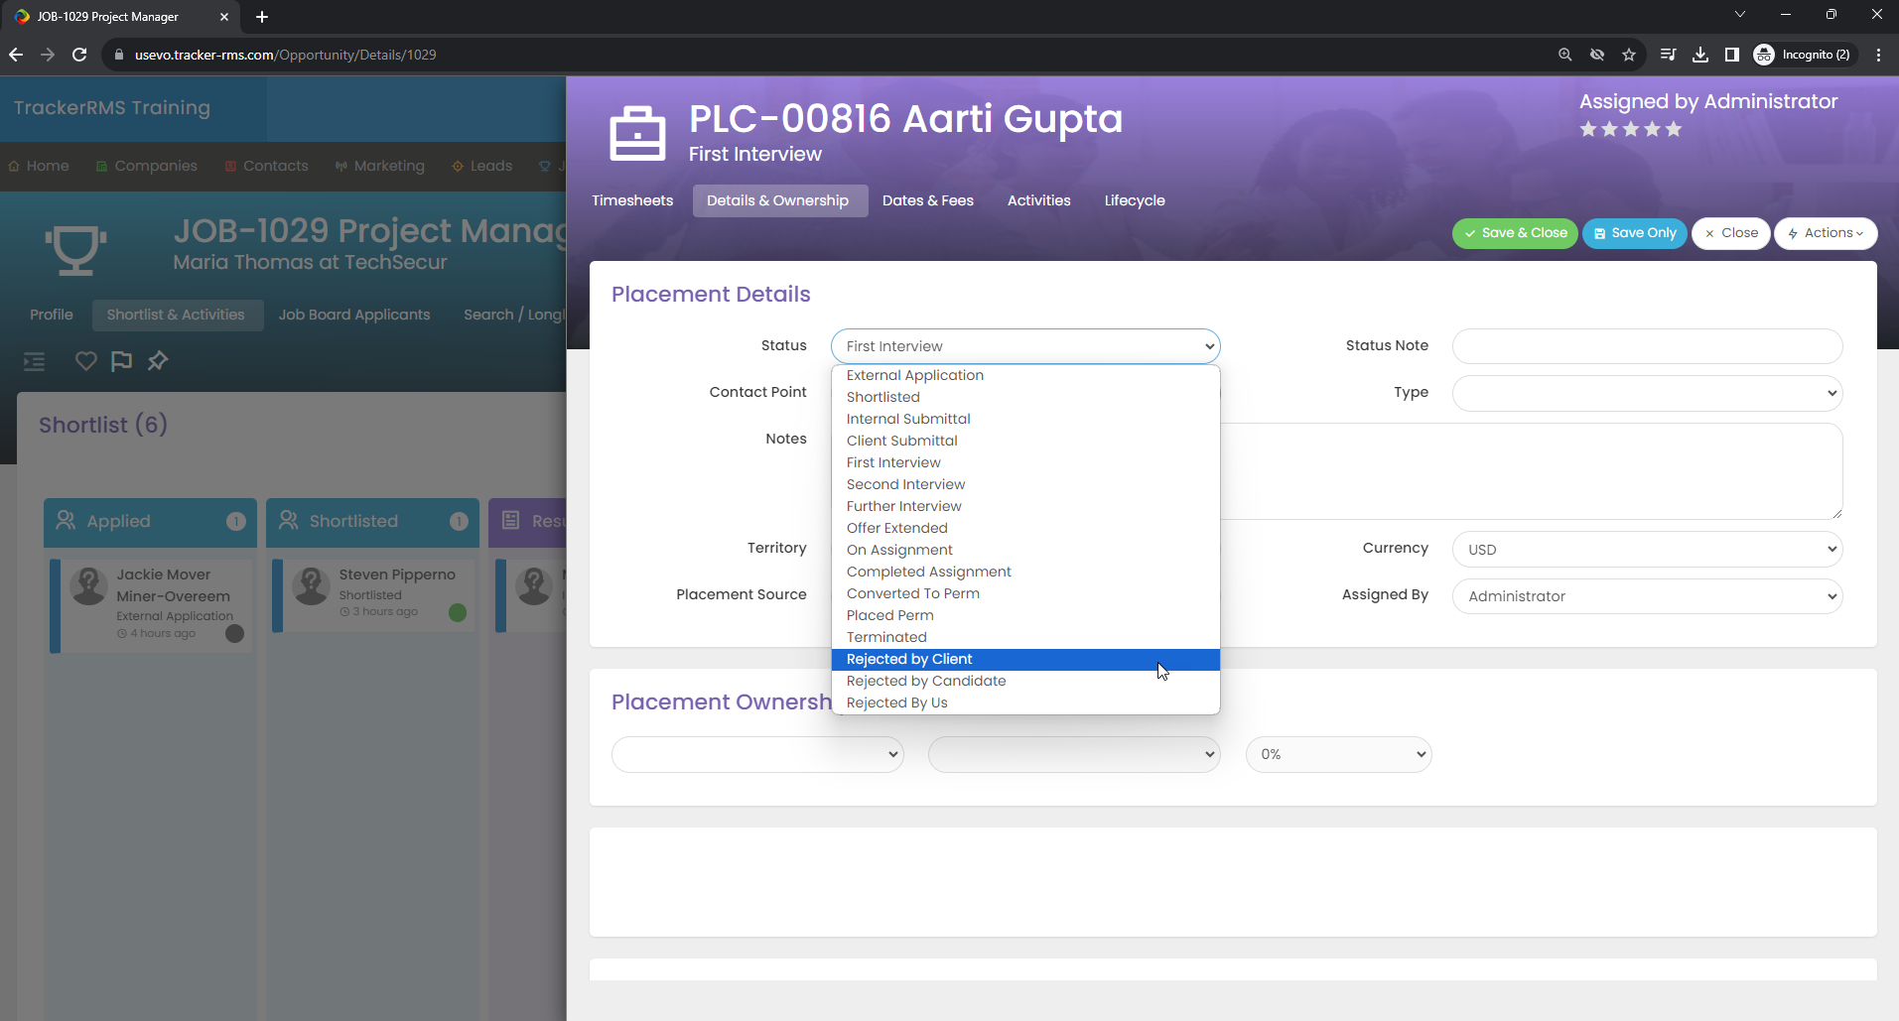The height and width of the screenshot is (1021, 1899).
Task: Open the Lifecycle tab
Action: [1135, 200]
